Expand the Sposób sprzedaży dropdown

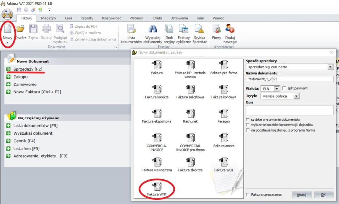point(330,67)
